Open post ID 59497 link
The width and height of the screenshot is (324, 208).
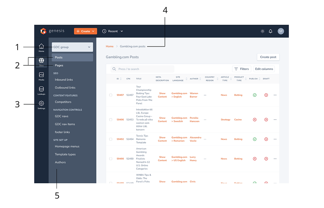pyautogui.click(x=120, y=95)
